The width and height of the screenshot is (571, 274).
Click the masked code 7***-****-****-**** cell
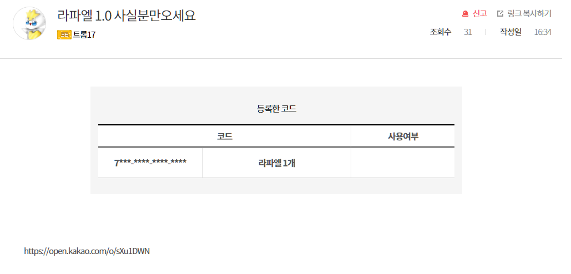click(150, 163)
